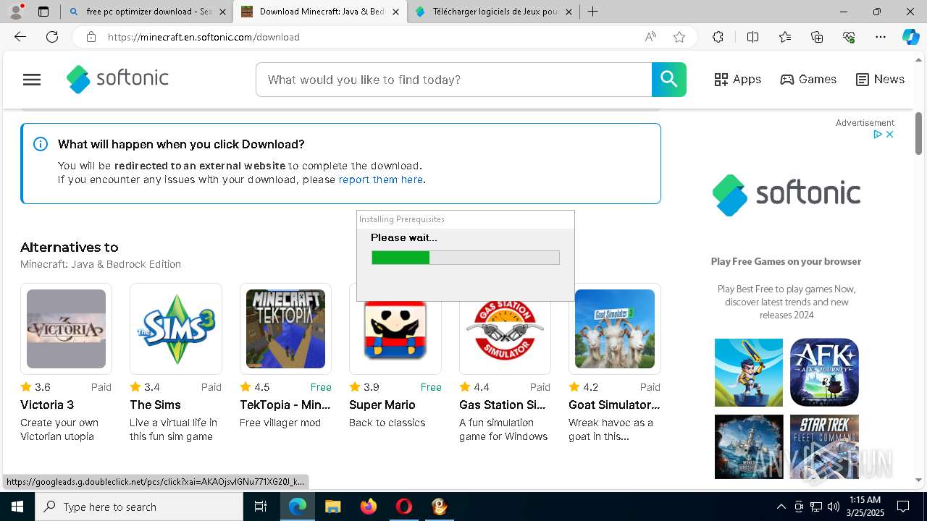Image resolution: width=927 pixels, height=521 pixels.
Task: Select the Download Minecraft tab
Action: pos(319,12)
